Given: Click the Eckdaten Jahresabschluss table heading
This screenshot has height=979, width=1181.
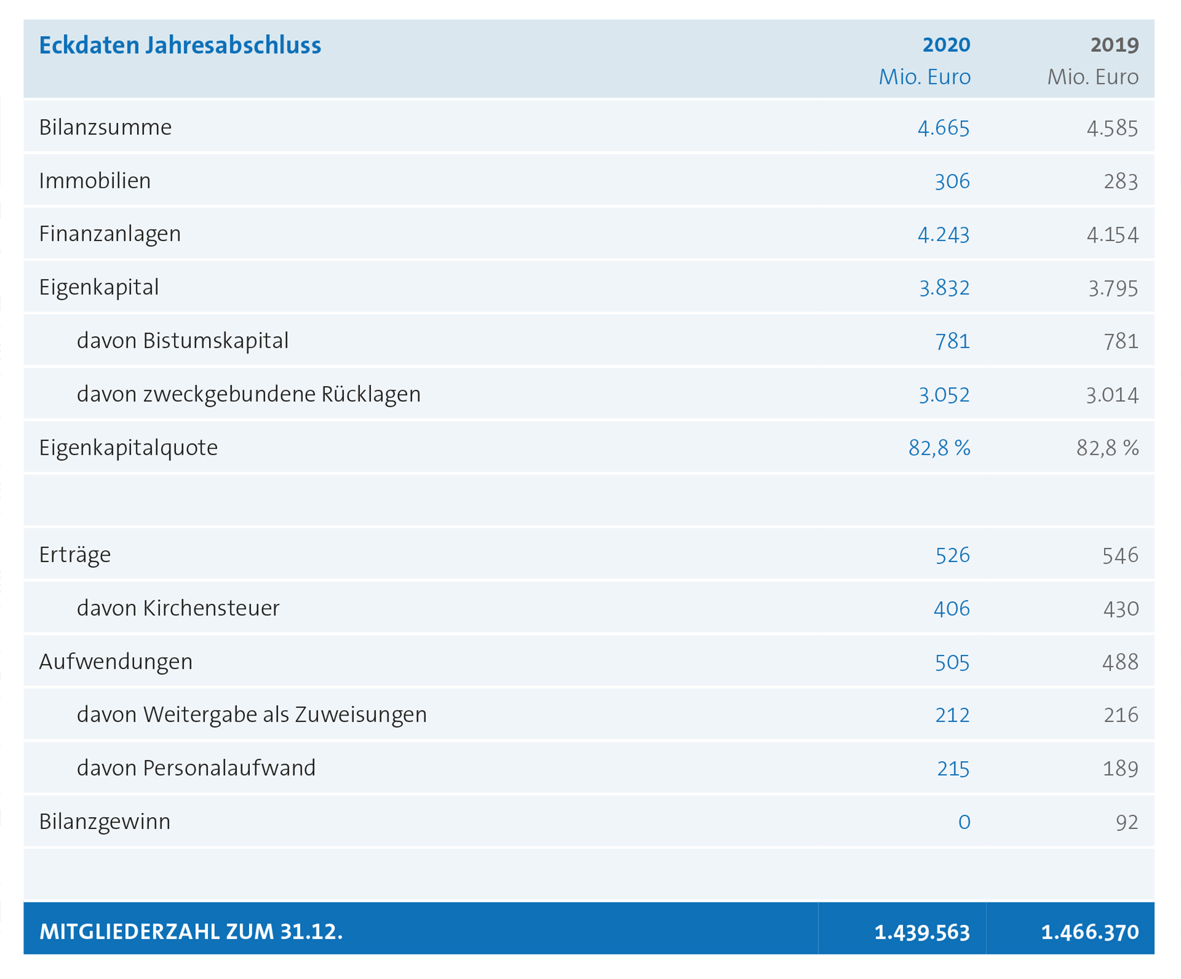Looking at the screenshot, I should tap(180, 45).
